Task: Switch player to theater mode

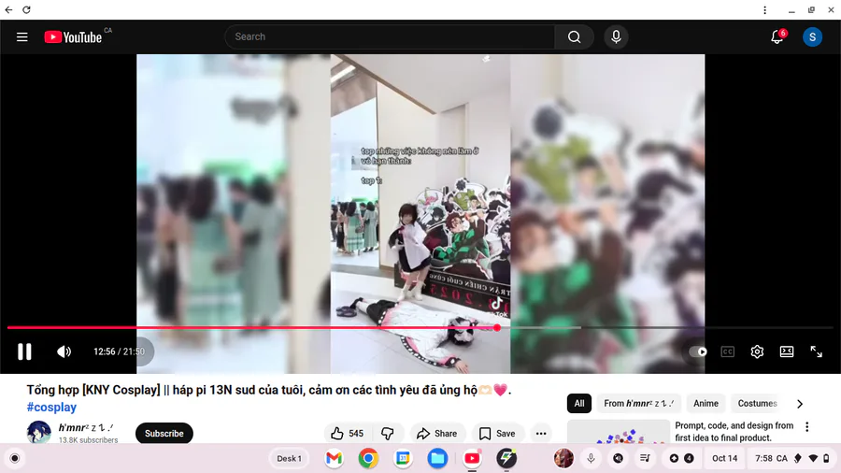Action: 786,351
